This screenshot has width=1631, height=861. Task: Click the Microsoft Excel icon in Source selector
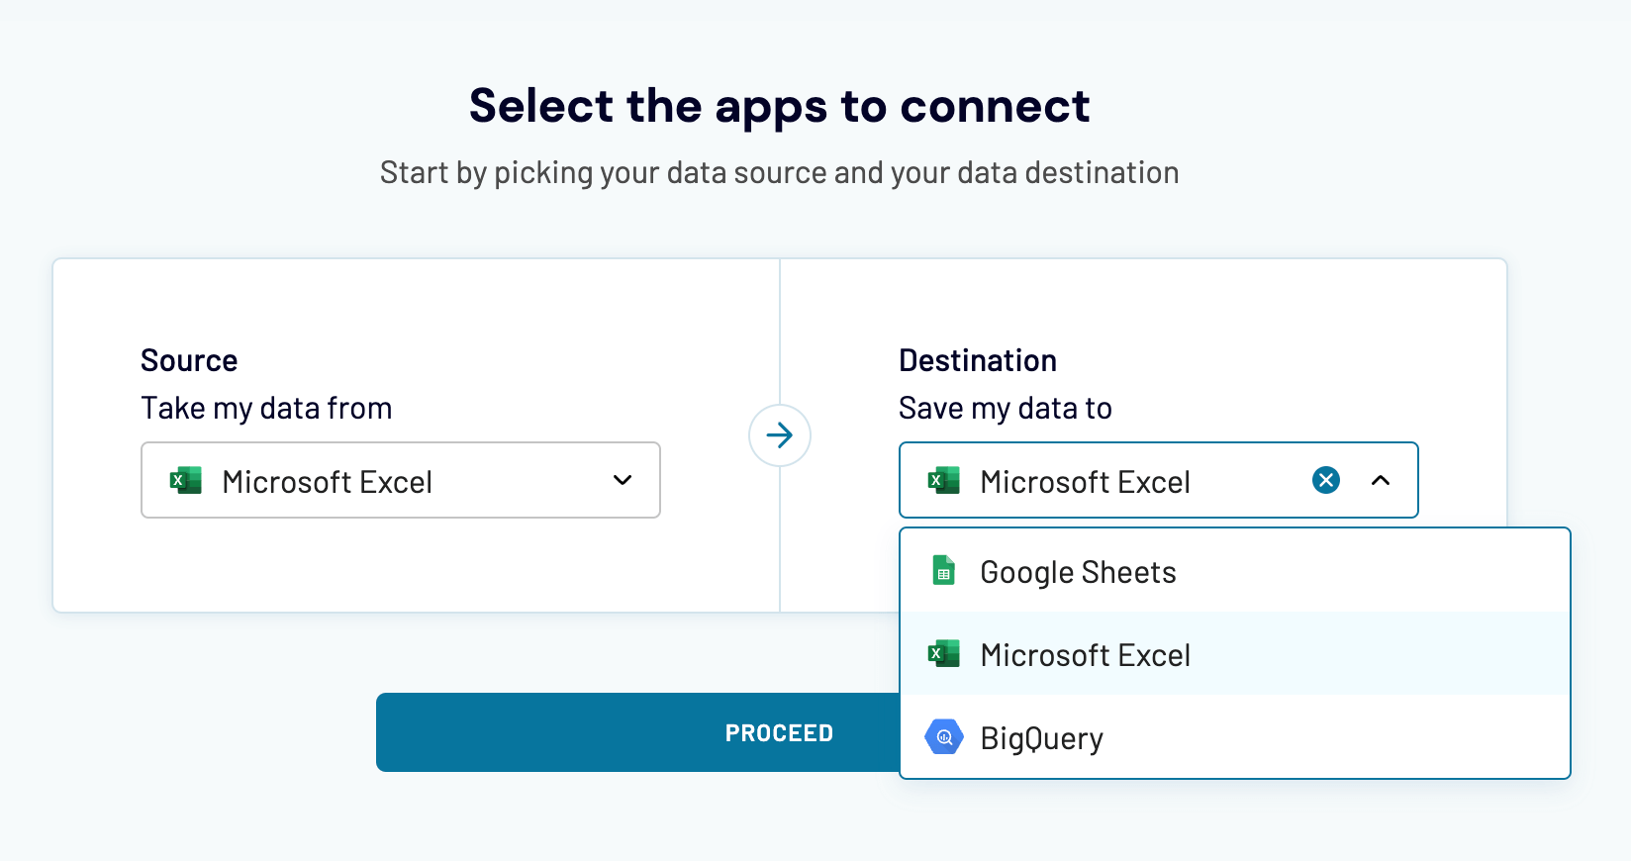pos(184,480)
